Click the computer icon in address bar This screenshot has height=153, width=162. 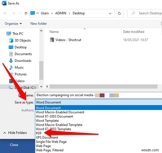pos(33,13)
